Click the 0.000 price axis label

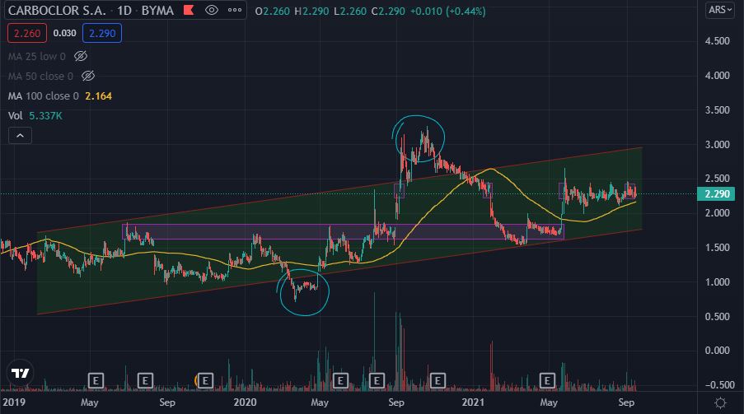pyautogui.click(x=717, y=351)
